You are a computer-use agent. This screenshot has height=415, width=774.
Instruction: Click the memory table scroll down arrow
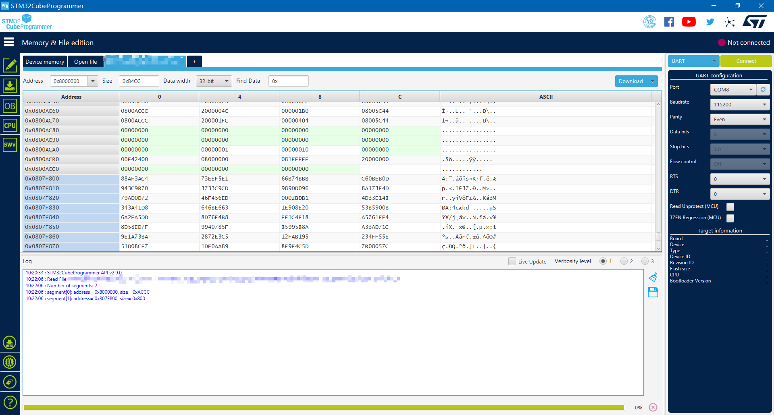click(658, 249)
